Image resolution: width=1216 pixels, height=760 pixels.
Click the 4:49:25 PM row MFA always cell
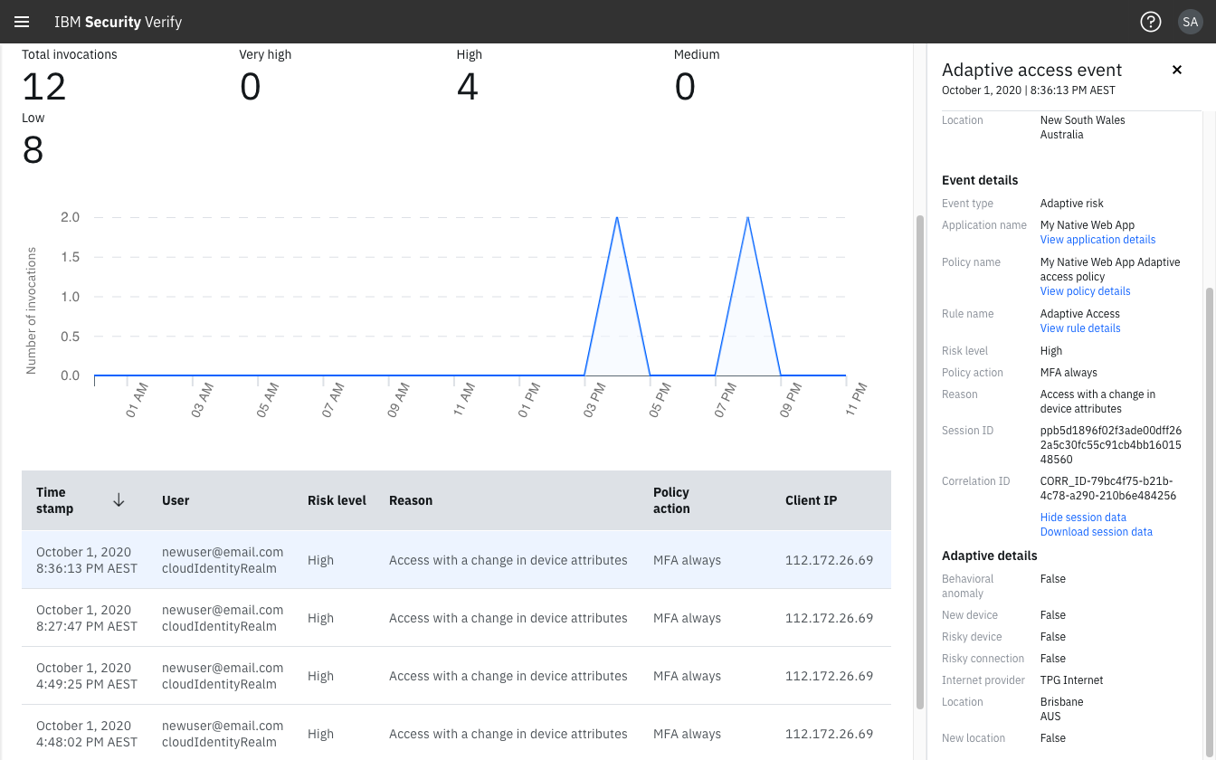pos(687,676)
